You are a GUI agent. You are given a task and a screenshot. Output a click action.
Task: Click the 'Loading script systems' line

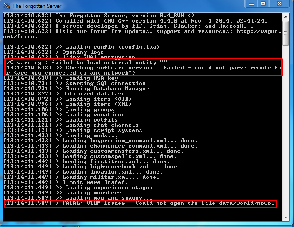[73, 130]
